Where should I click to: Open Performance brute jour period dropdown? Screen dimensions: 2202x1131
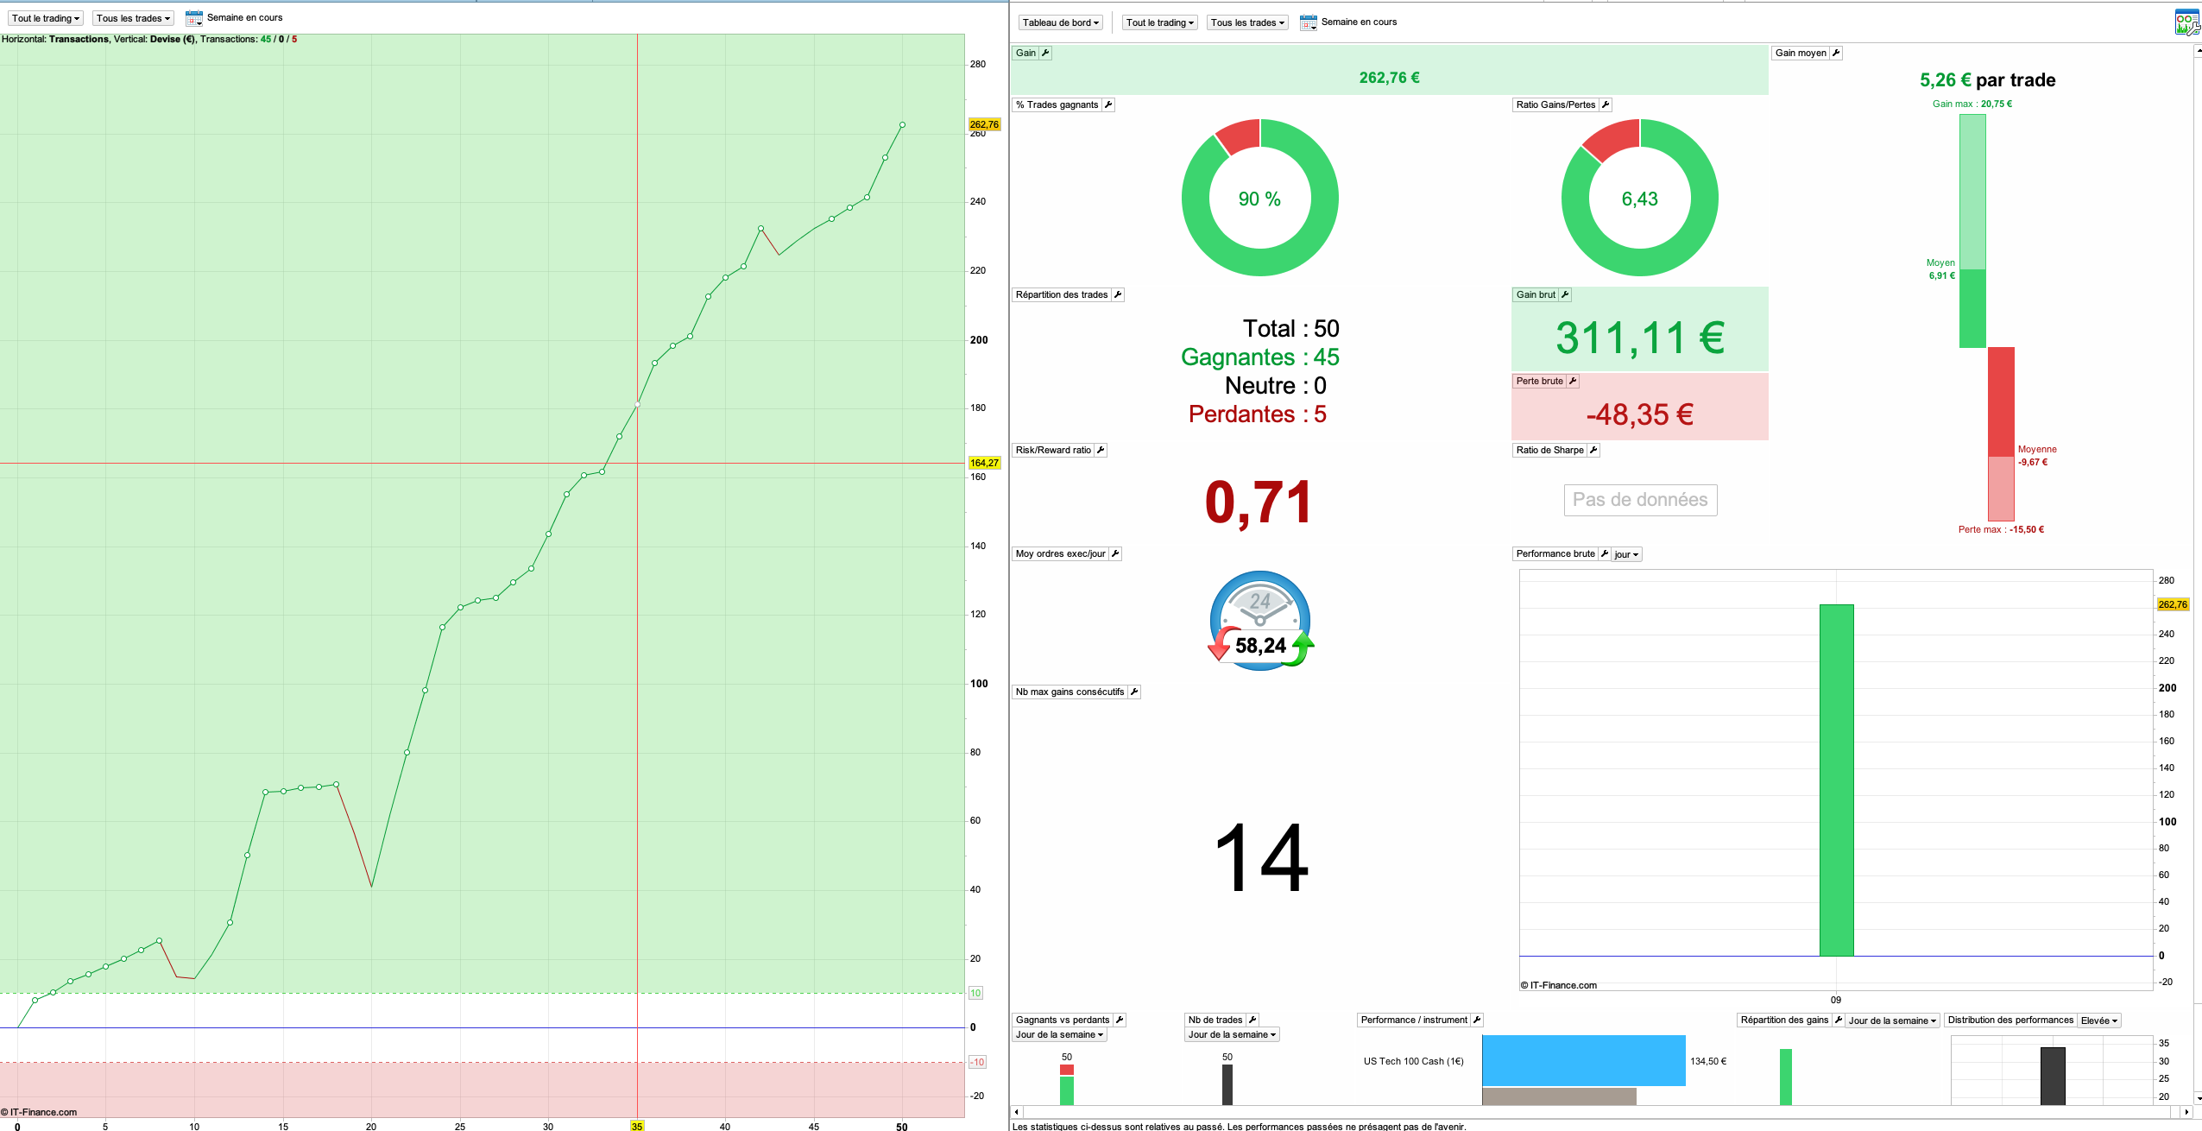pyautogui.click(x=1626, y=554)
